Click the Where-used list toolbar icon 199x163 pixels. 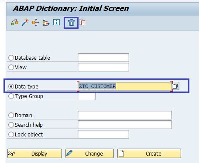click(36, 23)
